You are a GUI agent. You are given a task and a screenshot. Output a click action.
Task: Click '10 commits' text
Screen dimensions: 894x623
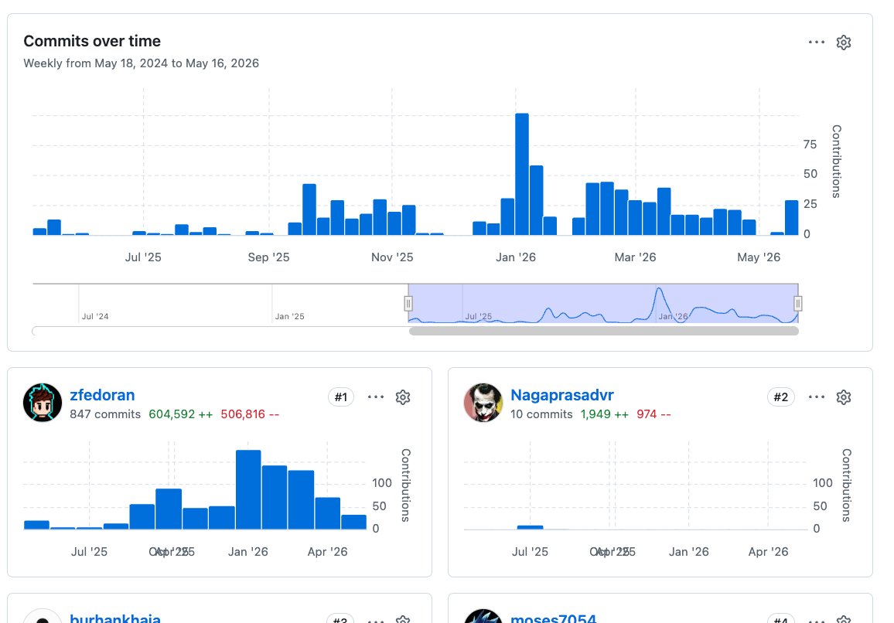541,414
